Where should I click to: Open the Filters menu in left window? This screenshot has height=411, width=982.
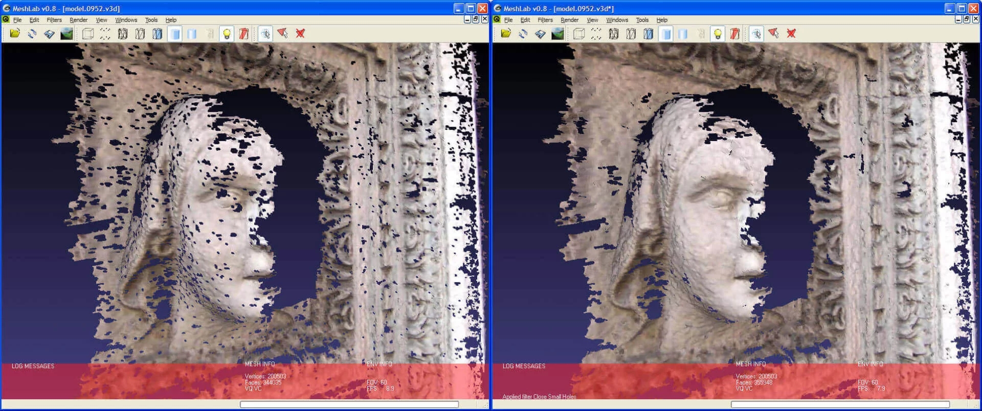[x=54, y=20]
